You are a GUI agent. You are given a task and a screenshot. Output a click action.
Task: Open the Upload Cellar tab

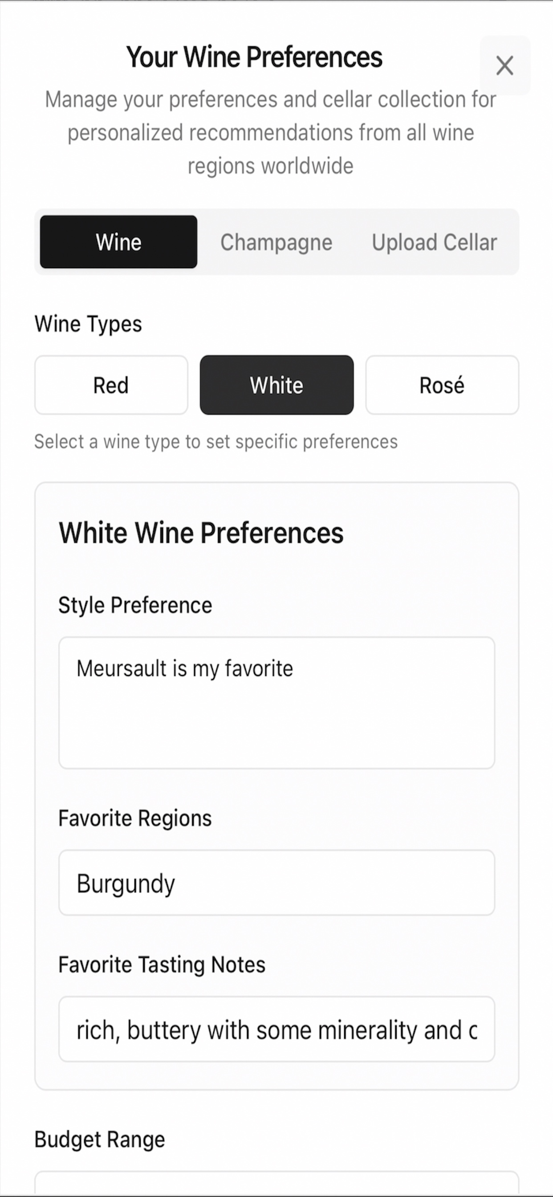tap(435, 242)
